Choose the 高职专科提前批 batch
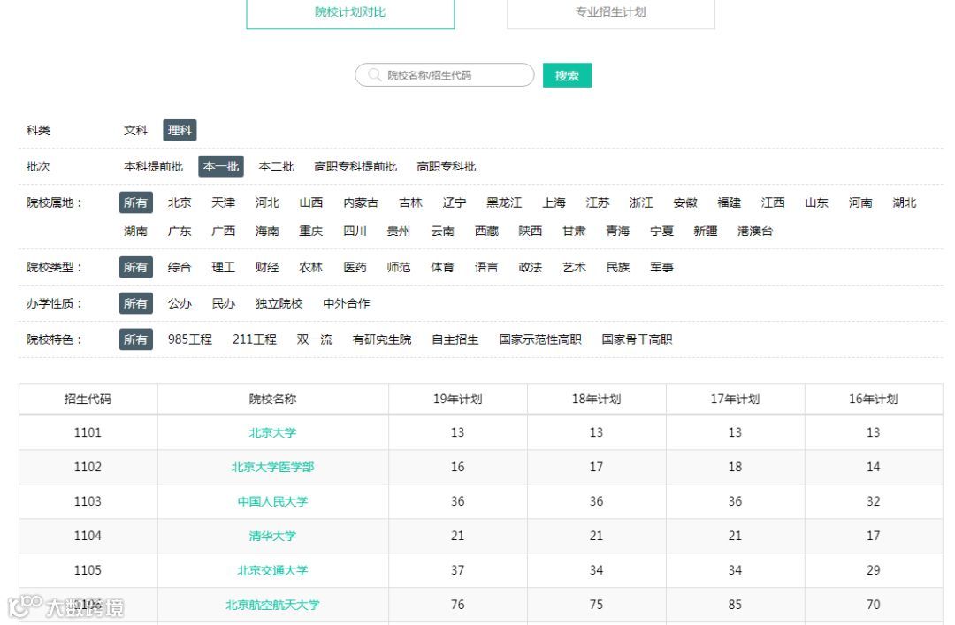955x625 pixels. pyautogui.click(x=355, y=166)
